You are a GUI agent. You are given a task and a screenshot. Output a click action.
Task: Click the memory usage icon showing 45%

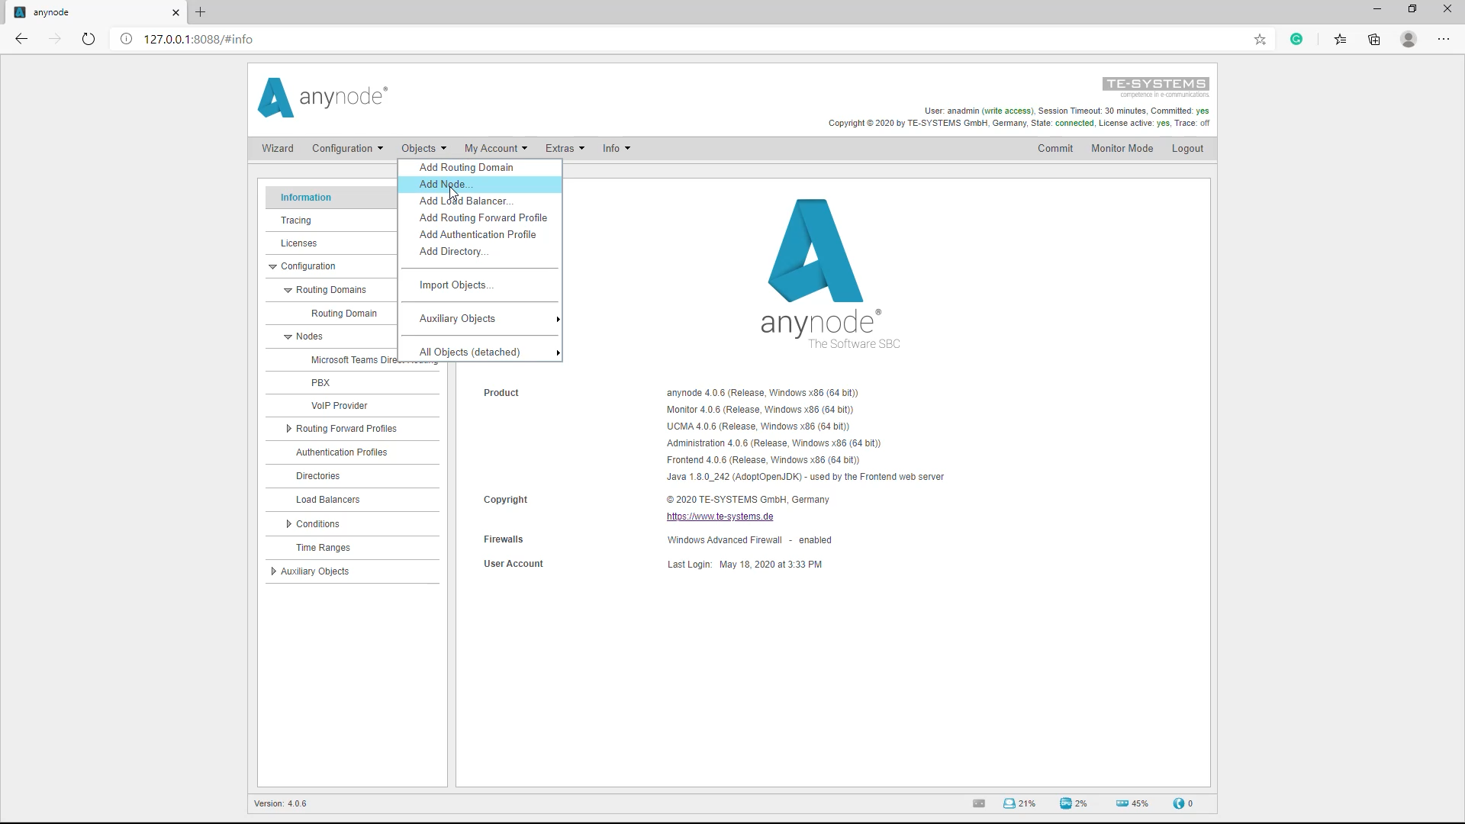pyautogui.click(x=1122, y=803)
